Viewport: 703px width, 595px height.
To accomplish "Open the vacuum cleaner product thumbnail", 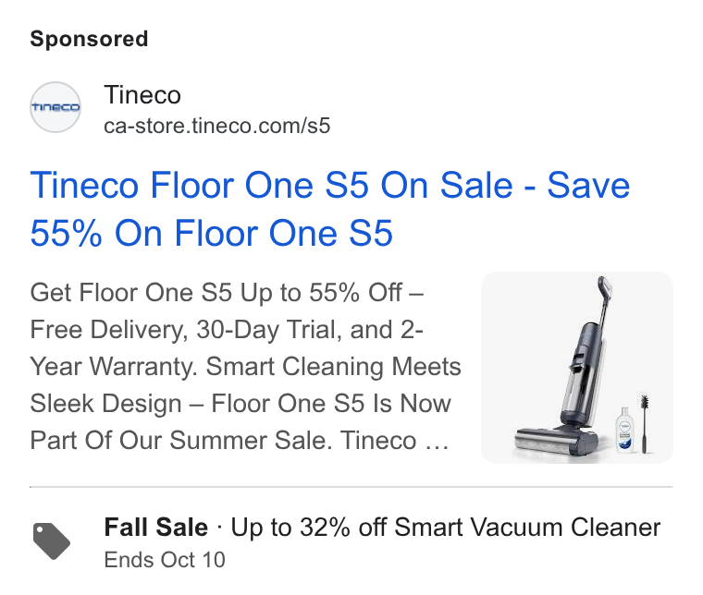I will pyautogui.click(x=576, y=368).
